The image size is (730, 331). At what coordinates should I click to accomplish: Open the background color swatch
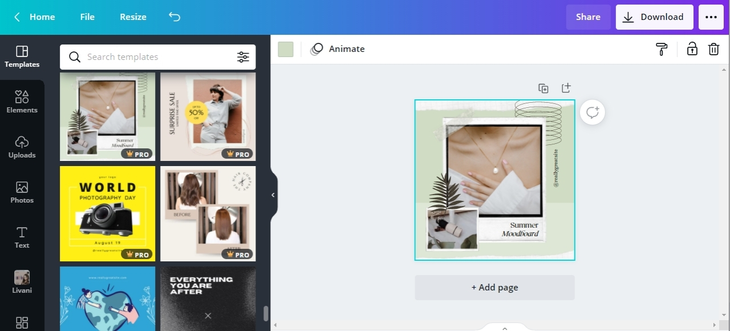pos(286,49)
